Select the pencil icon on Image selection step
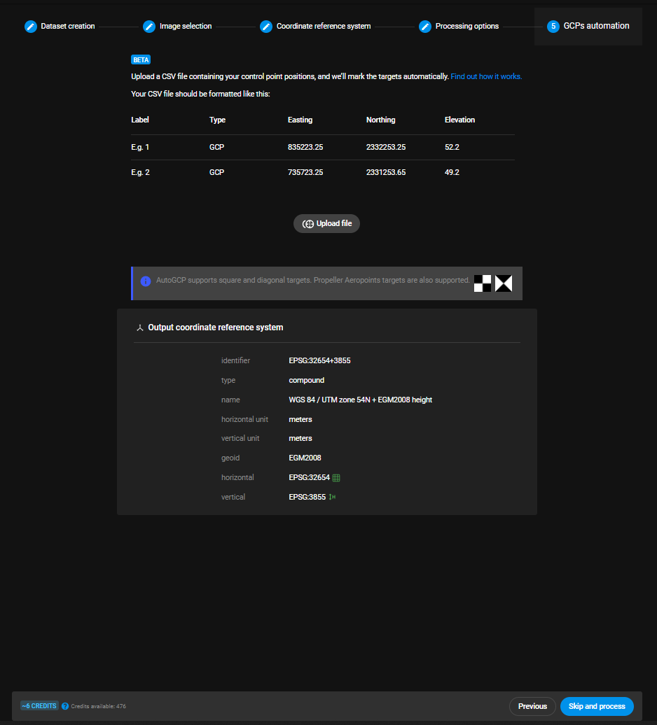Image resolution: width=657 pixels, height=725 pixels. click(x=149, y=26)
